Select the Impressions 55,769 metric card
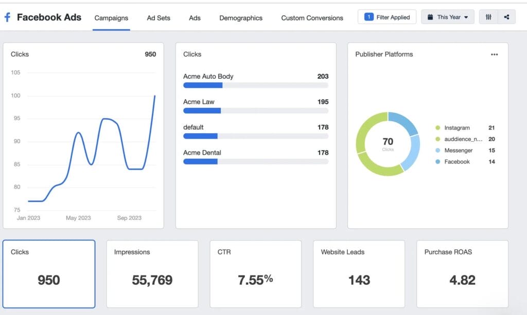 152,274
